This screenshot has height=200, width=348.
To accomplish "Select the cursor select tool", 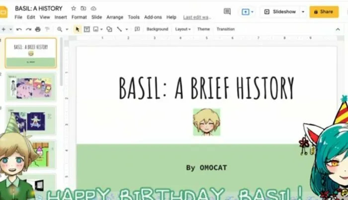I will click(x=77, y=29).
